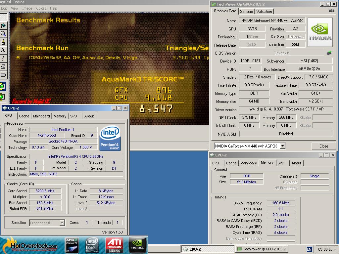
Task: Choose the transparent selection option in Paint
Action: point(2,96)
